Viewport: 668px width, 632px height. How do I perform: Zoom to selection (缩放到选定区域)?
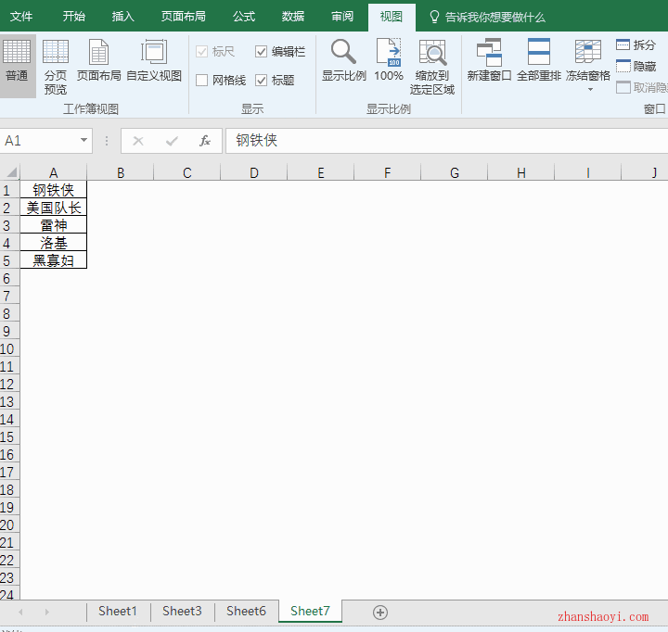[x=432, y=66]
